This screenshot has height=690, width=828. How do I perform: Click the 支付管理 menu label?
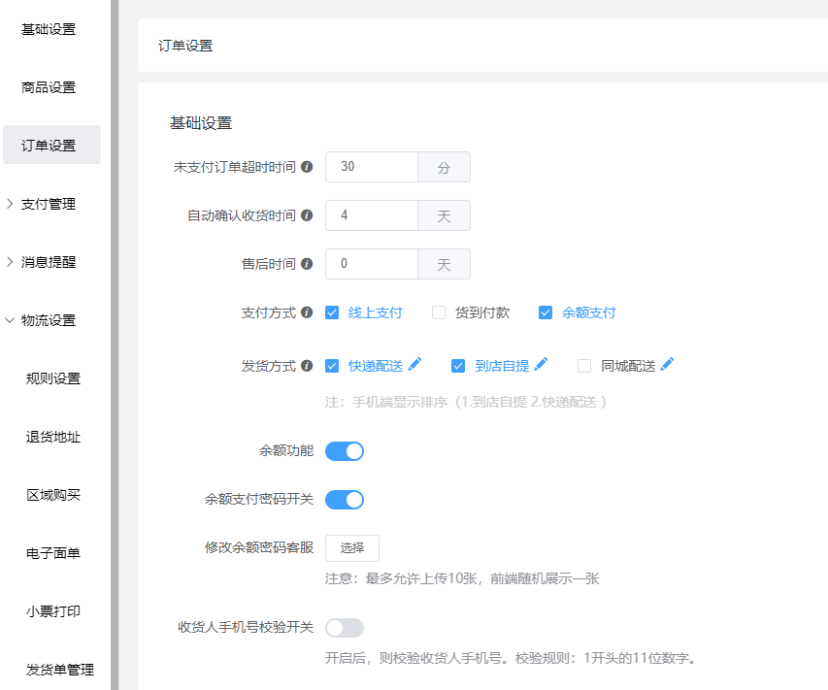tap(49, 204)
